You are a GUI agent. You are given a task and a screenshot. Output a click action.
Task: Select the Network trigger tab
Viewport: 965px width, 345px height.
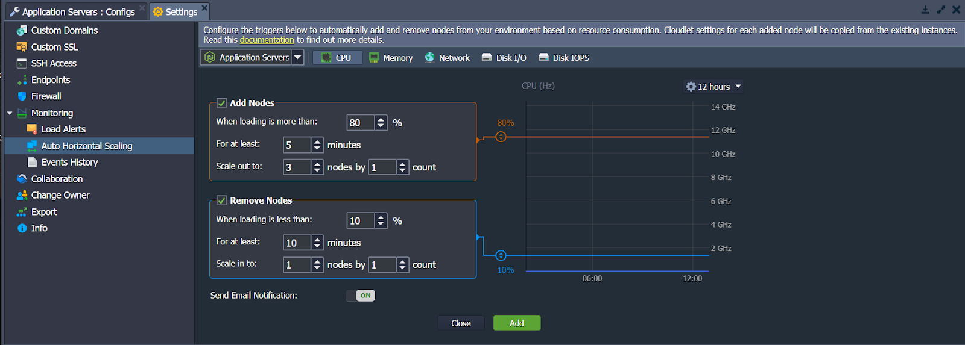tap(448, 58)
